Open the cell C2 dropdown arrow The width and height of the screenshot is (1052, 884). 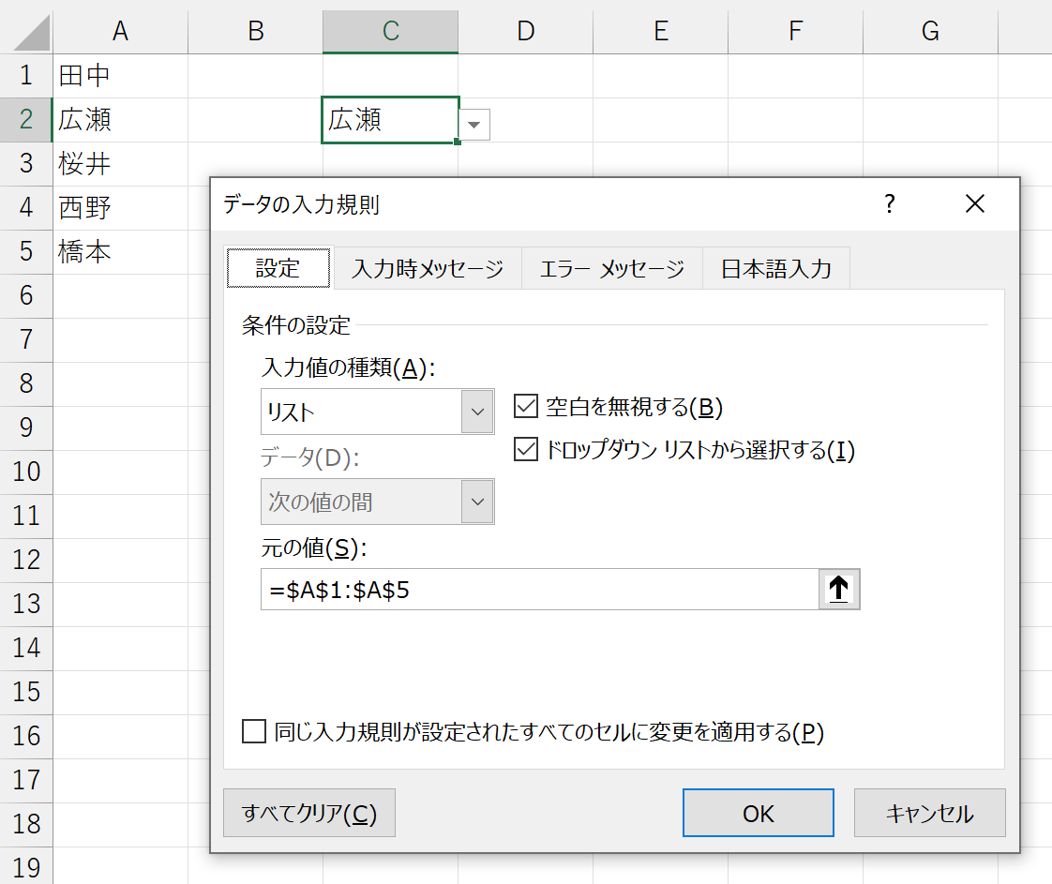(x=474, y=124)
